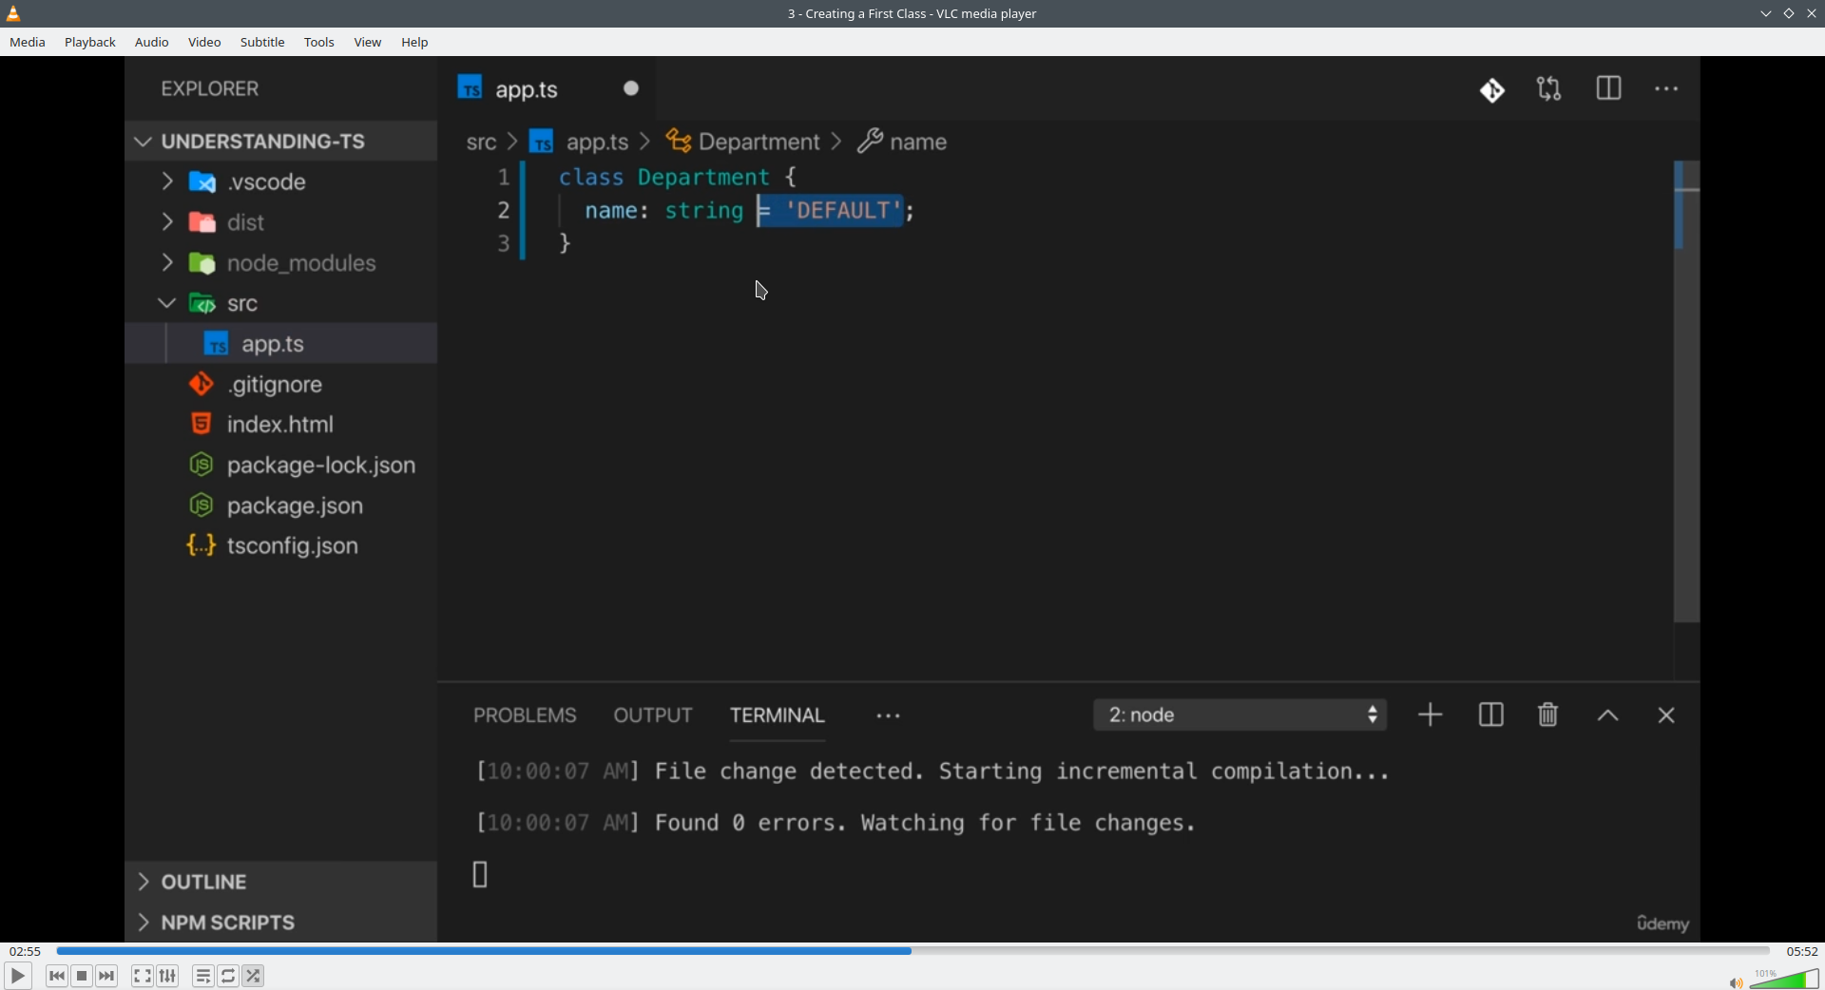Click the editor minimap scrollbar
Screen dimensions: 1825x990
1686,391
